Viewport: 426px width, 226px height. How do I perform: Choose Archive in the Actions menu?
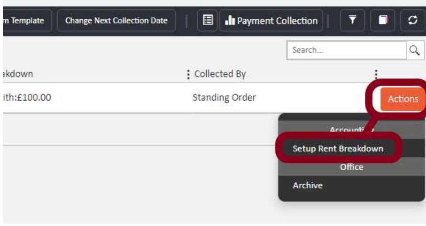pos(308,186)
